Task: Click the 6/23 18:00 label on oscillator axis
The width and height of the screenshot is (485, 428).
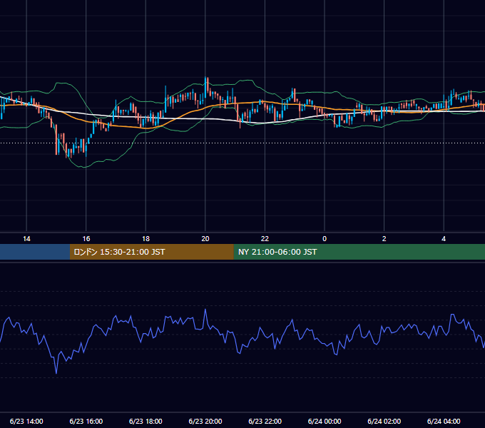Action: (145, 421)
